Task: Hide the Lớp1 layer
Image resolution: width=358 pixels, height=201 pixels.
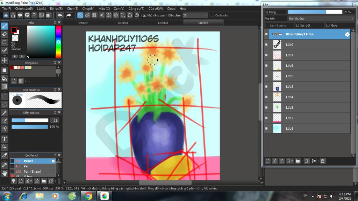Action: point(266,55)
